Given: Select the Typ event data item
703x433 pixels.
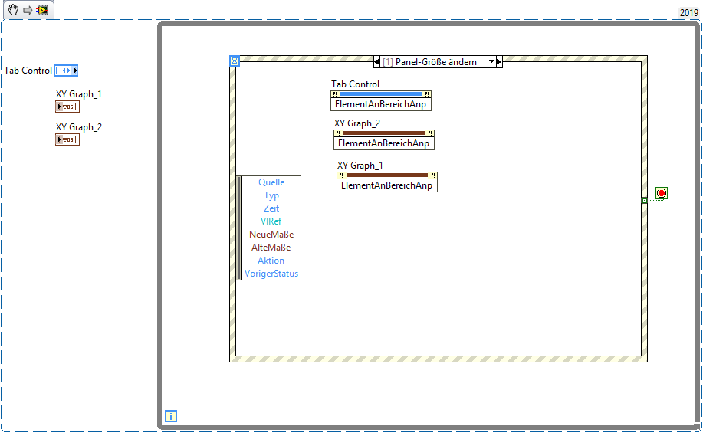Looking at the screenshot, I should [271, 195].
